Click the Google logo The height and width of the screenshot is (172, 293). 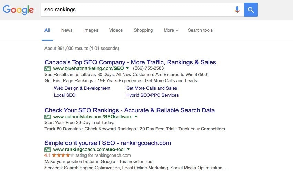(18, 10)
